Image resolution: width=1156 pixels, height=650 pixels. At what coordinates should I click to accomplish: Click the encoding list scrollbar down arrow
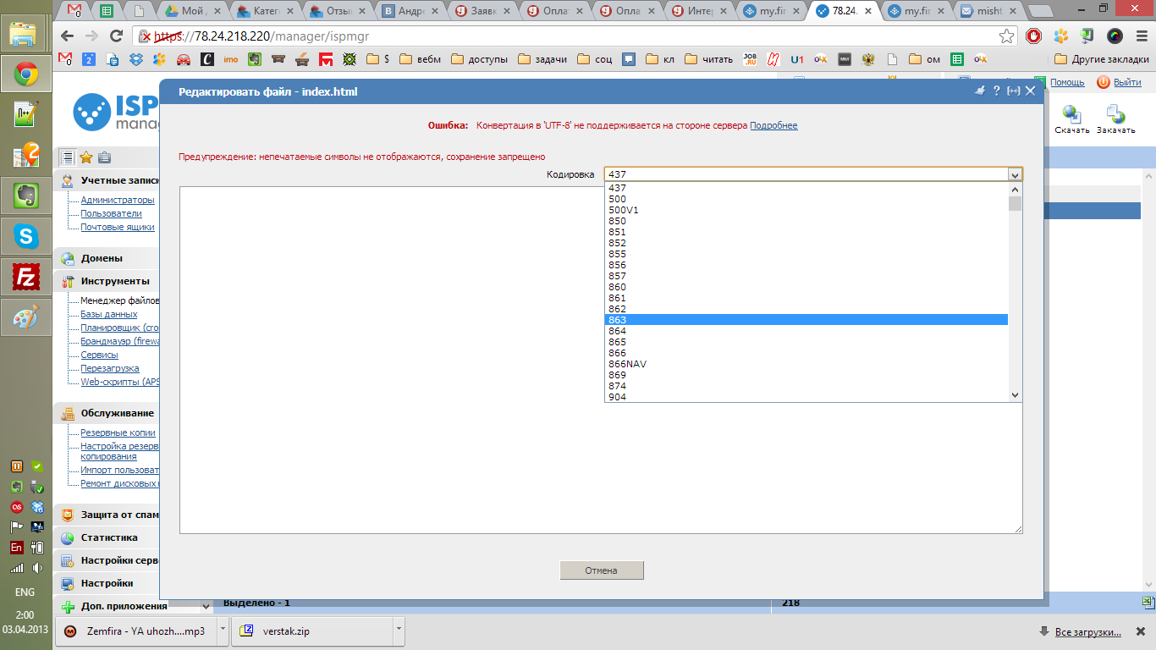[1016, 394]
